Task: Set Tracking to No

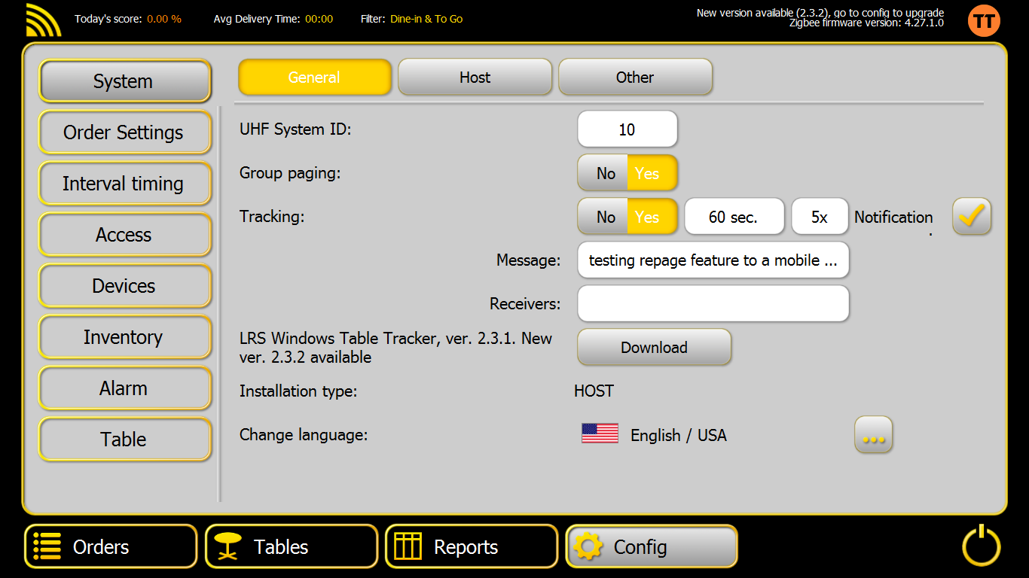Action: (603, 217)
